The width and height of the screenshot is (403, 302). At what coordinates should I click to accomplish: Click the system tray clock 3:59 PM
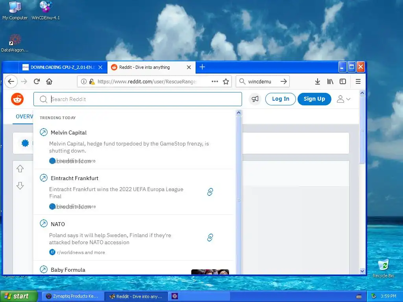[388, 296]
